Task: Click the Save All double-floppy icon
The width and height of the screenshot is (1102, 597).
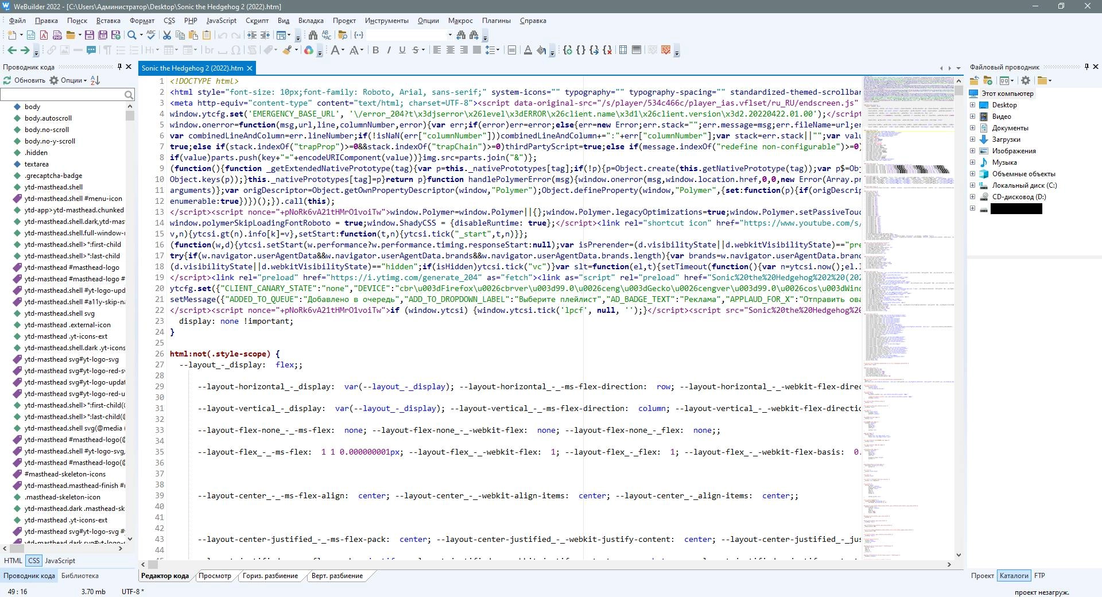Action: (102, 35)
